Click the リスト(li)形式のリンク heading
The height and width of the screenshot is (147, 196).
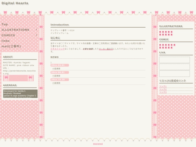[x=172, y=81]
